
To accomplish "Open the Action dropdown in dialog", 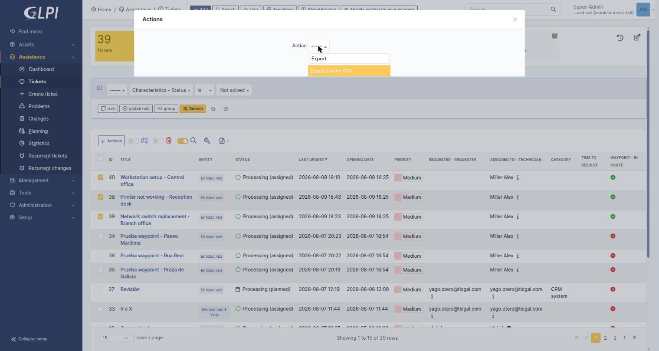I will click(318, 46).
